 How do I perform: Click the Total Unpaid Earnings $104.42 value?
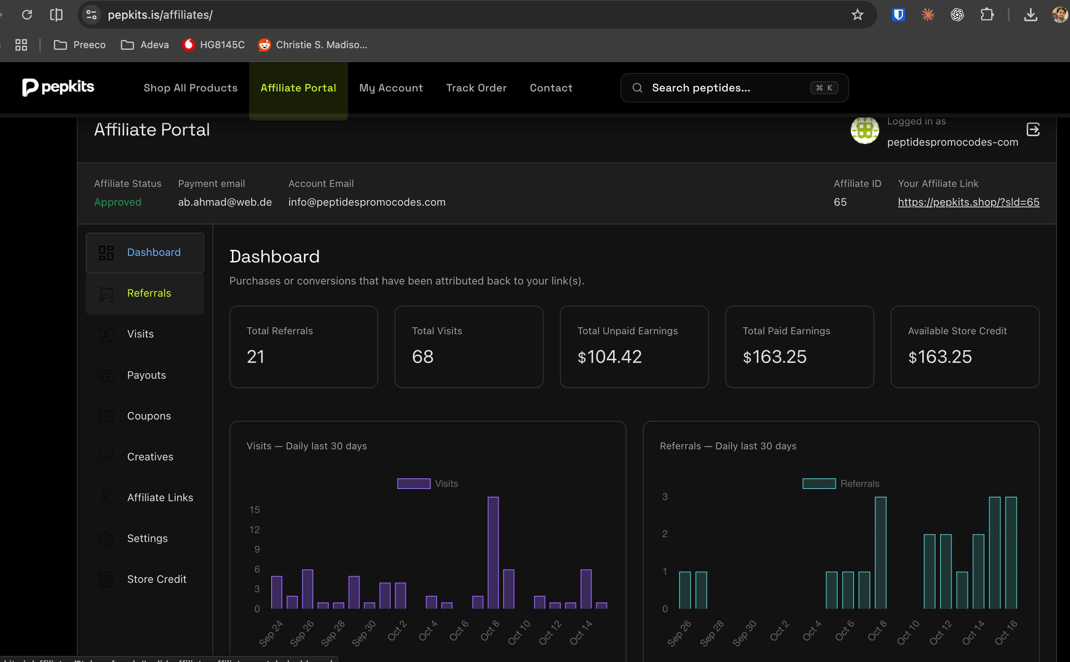[x=609, y=357]
